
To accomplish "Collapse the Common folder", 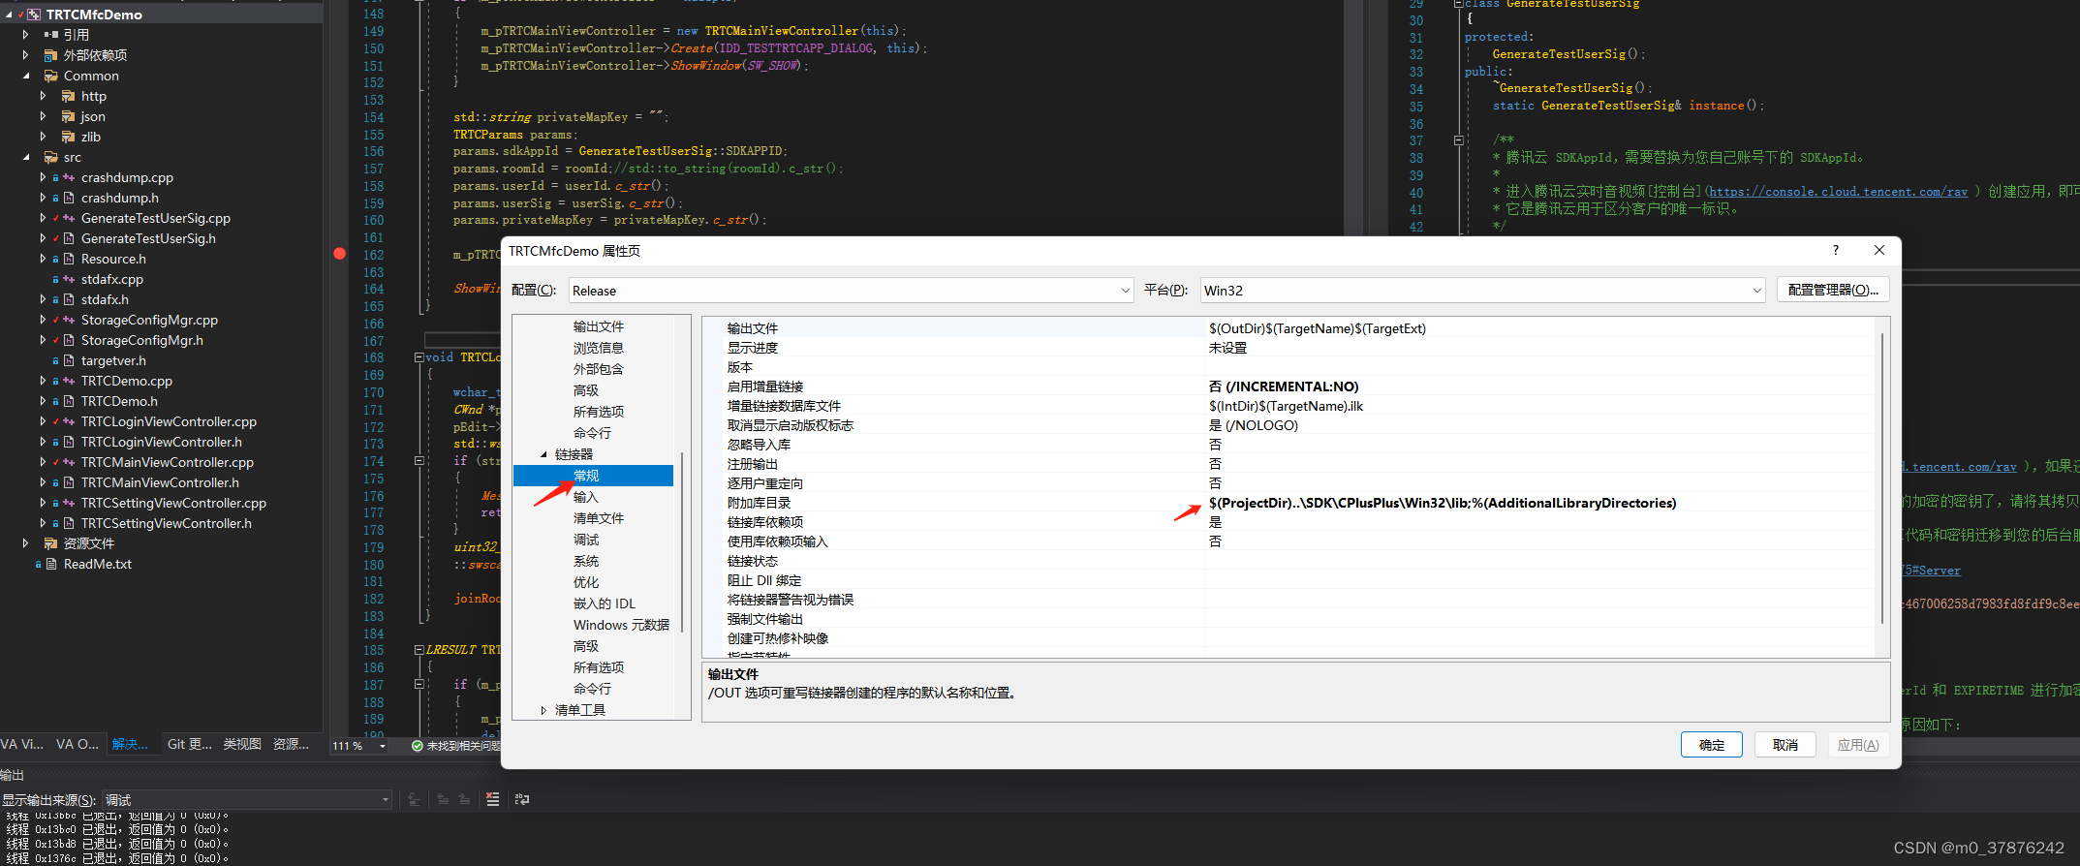I will click(26, 76).
